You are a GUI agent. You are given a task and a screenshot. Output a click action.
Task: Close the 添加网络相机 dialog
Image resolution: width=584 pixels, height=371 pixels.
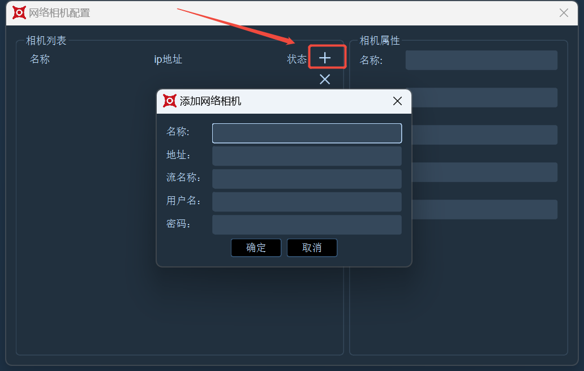click(x=397, y=101)
